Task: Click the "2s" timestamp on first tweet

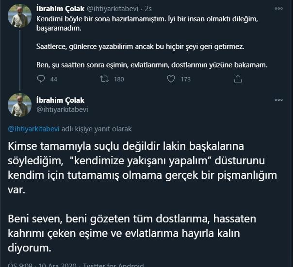Action: (147, 8)
